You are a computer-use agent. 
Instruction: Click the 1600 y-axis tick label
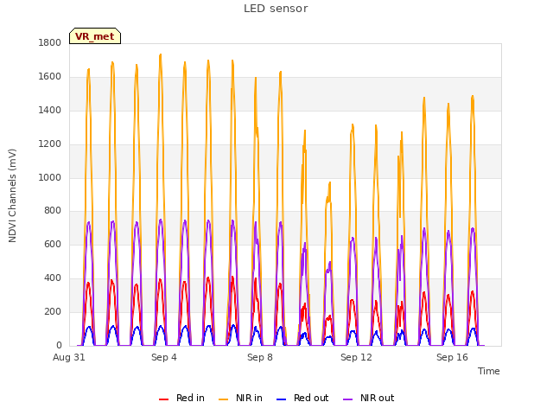pos(50,77)
